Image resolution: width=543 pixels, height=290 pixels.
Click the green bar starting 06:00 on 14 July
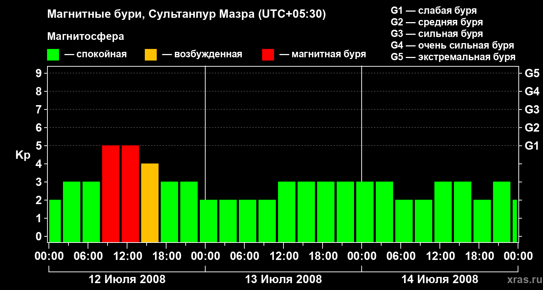click(x=404, y=221)
